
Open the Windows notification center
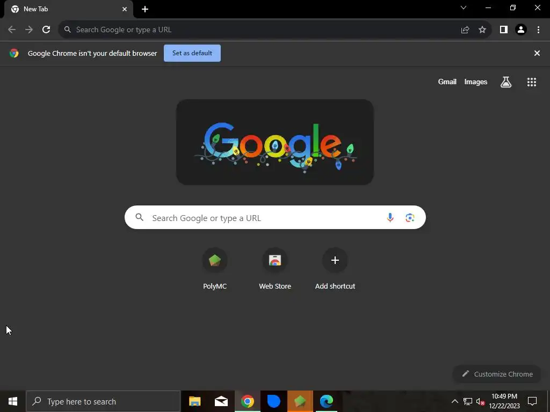click(532, 401)
